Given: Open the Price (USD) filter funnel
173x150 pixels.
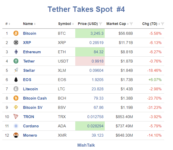Looking at the screenshot, I should coord(101,24).
